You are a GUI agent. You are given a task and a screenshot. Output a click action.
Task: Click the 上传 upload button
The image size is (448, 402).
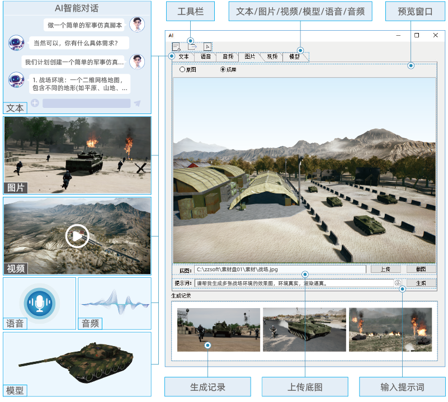(x=385, y=269)
